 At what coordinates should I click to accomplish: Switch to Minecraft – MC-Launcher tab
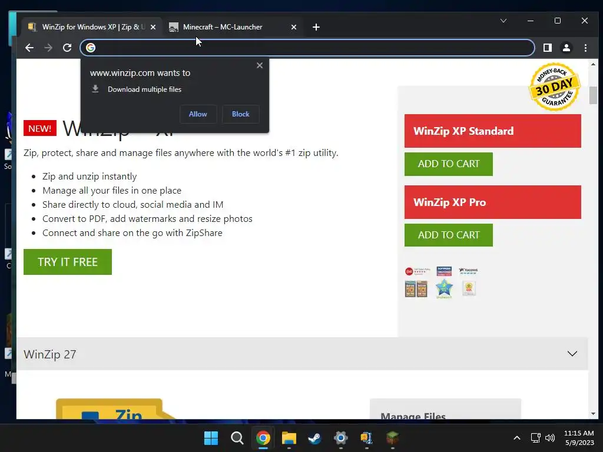[x=233, y=27]
